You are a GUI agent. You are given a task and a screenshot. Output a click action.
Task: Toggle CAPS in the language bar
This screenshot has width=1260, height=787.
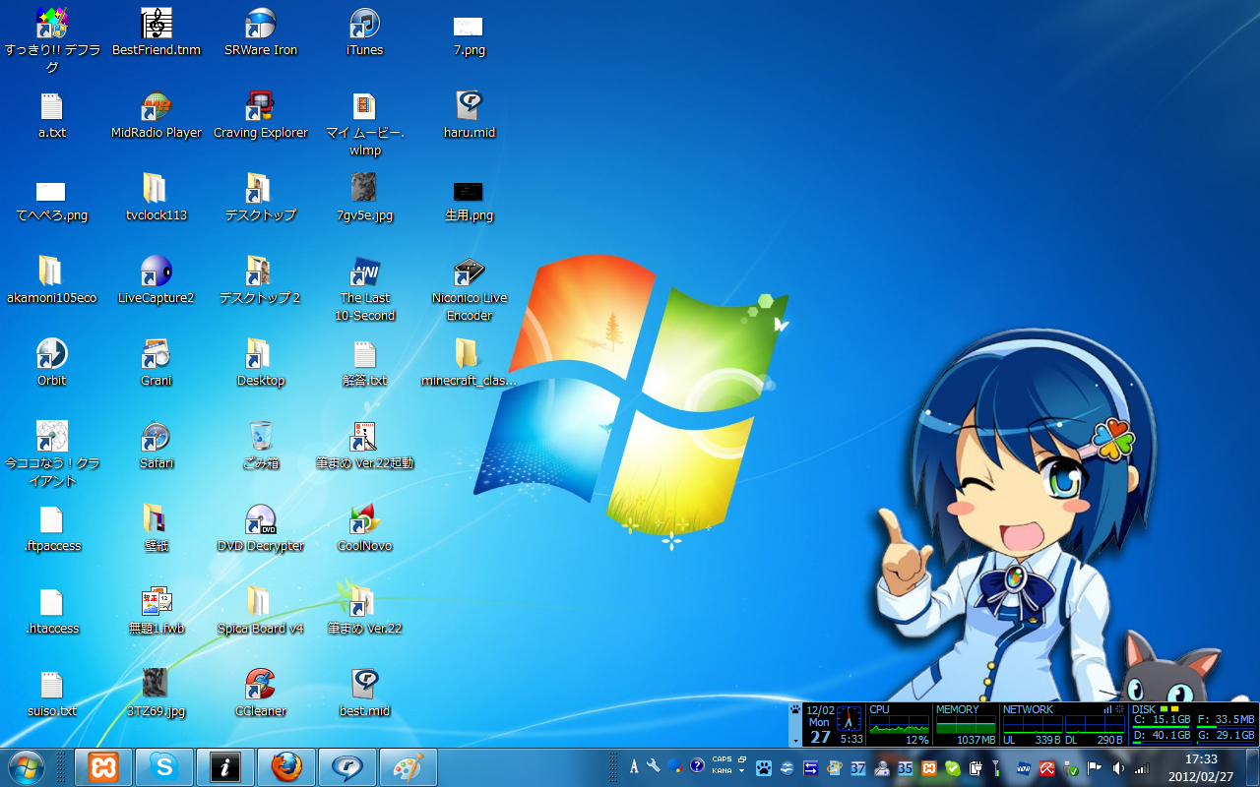click(722, 759)
